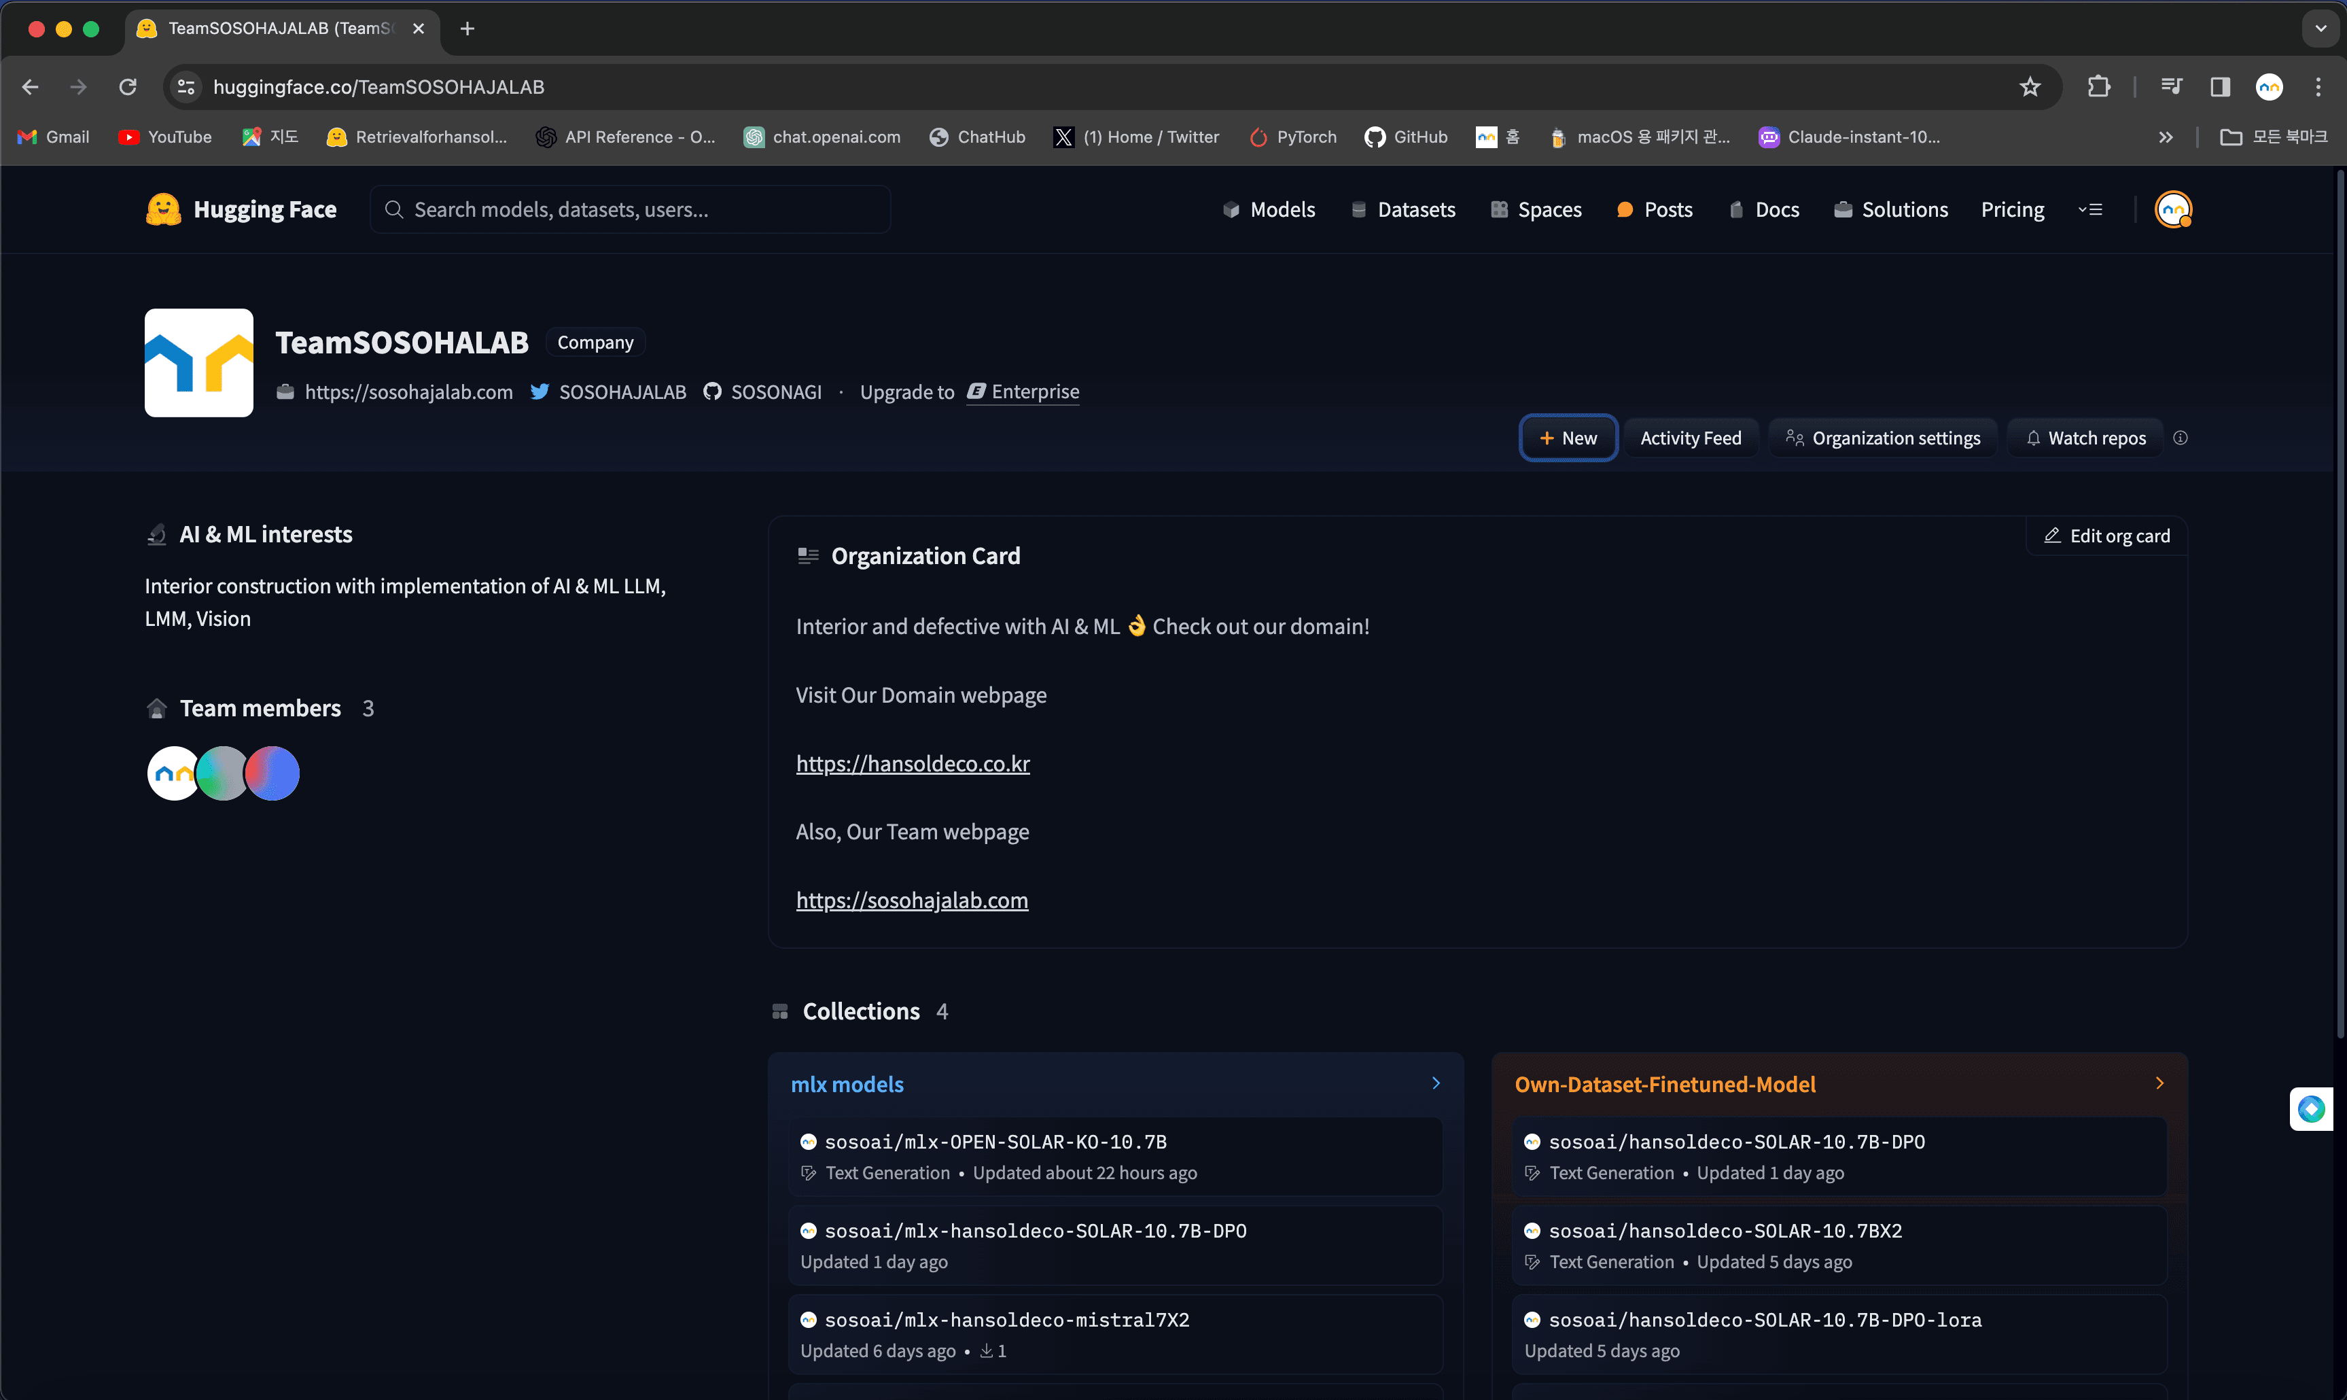The image size is (2347, 1400).
Task: Open Organization settings
Action: (1883, 438)
